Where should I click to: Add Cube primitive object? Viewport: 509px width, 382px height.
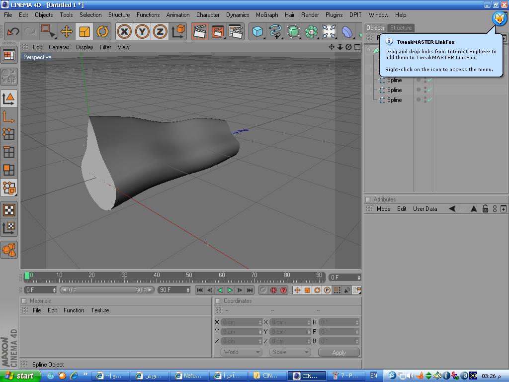coord(258,31)
